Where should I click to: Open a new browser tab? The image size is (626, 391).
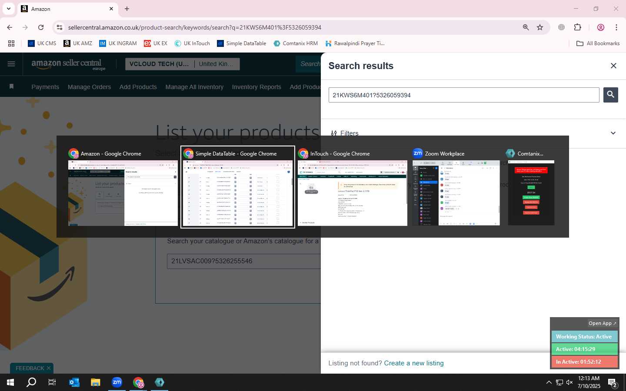point(127,9)
